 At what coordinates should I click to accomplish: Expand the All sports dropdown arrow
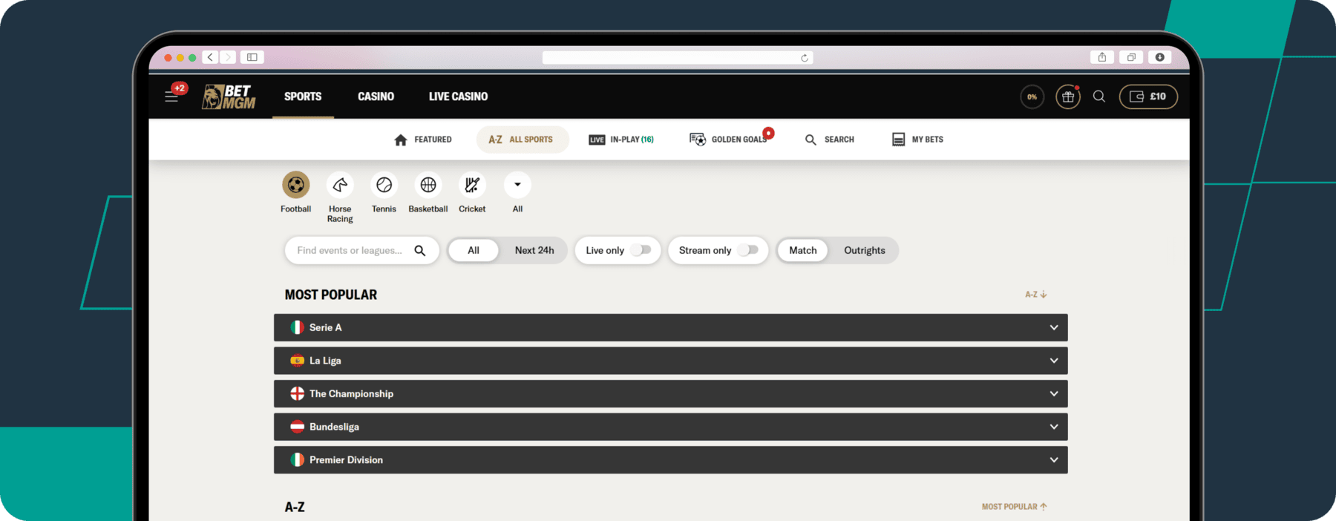(517, 185)
